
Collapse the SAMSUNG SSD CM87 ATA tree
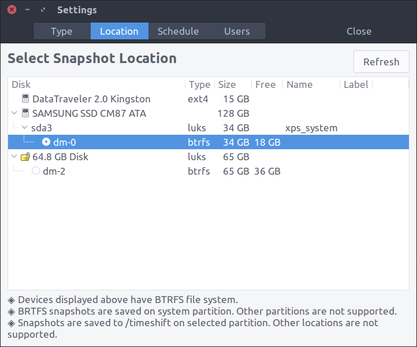tap(14, 113)
